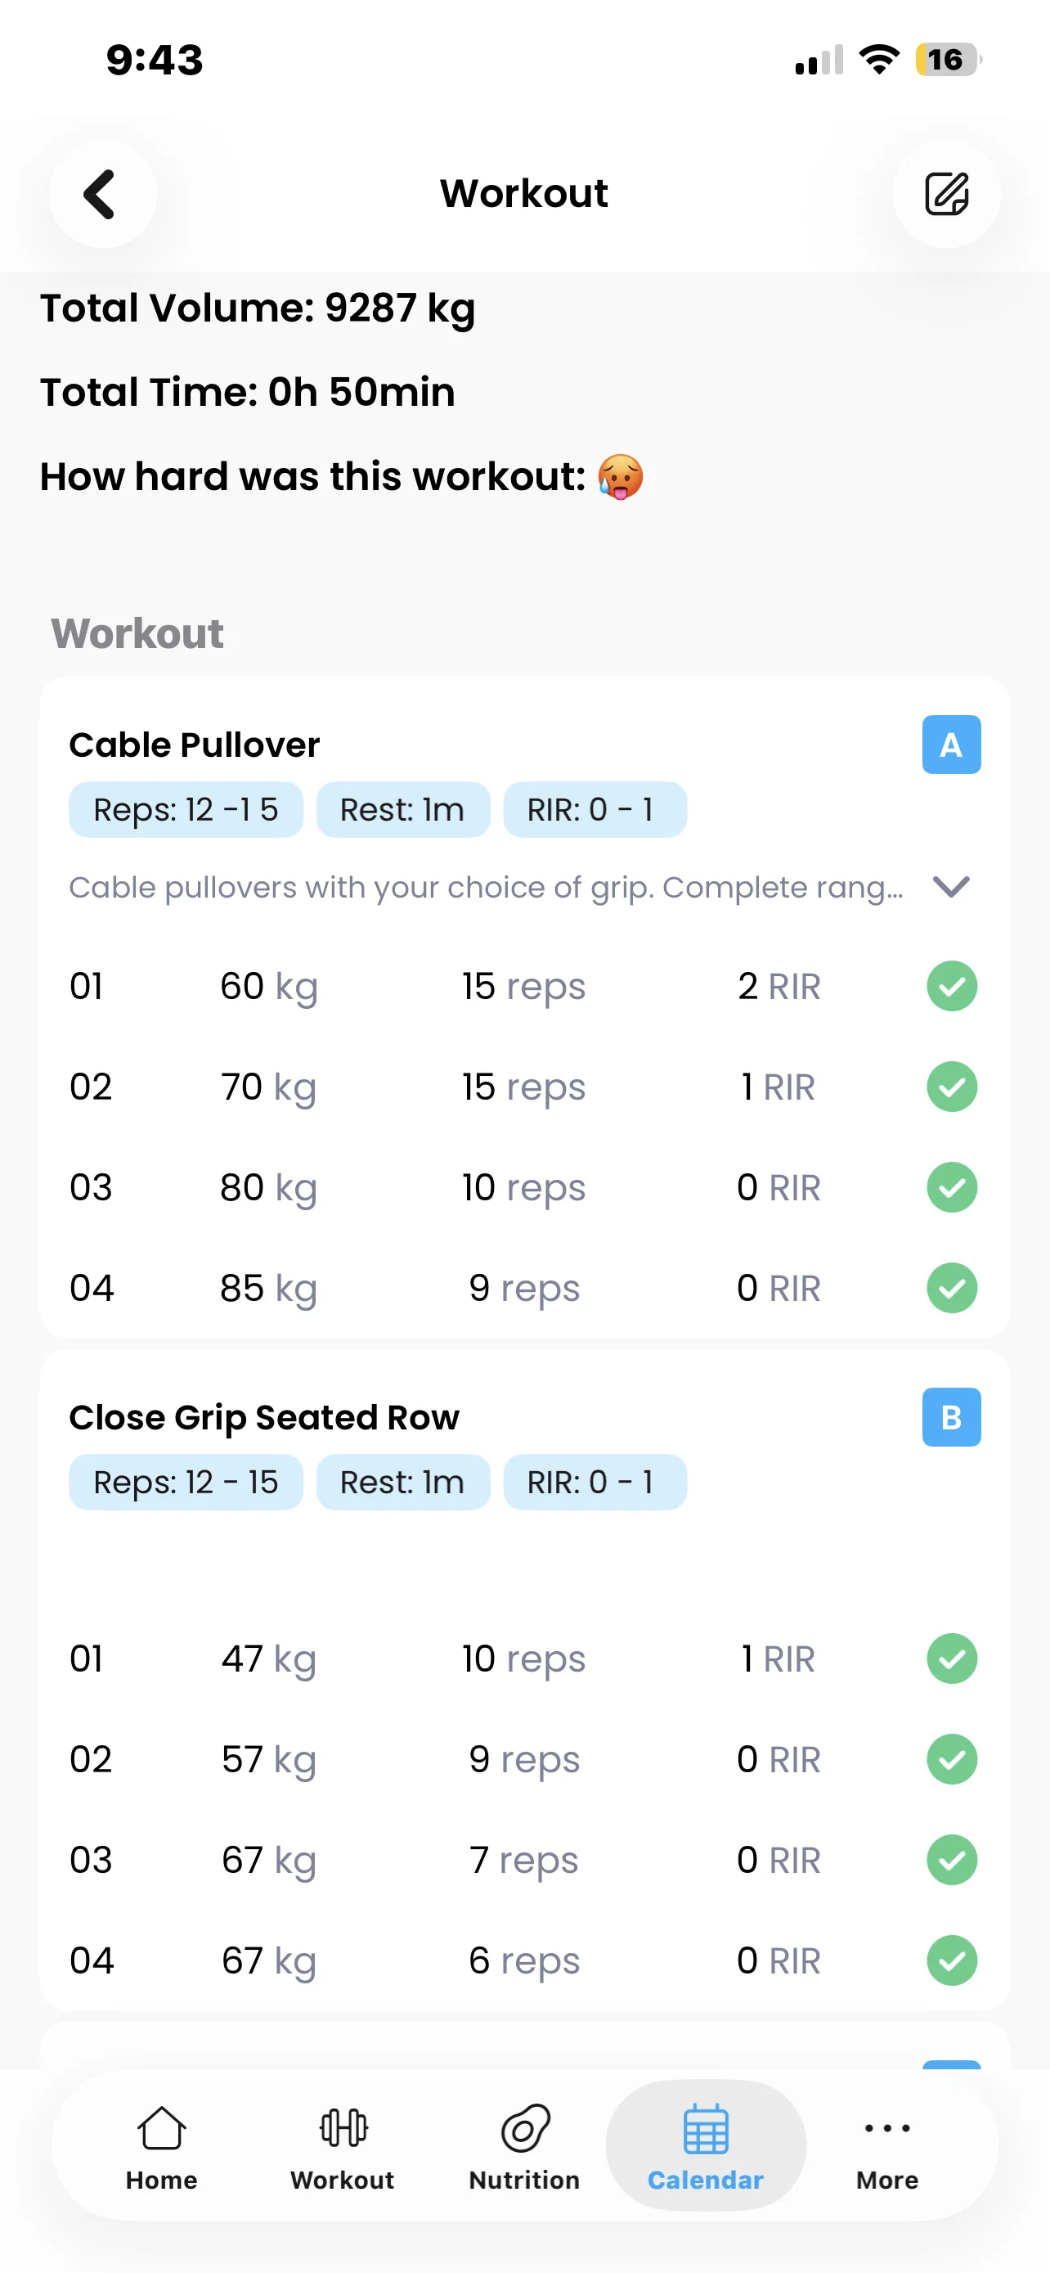Tap the Cable Pullover exercise title

pyautogui.click(x=194, y=745)
